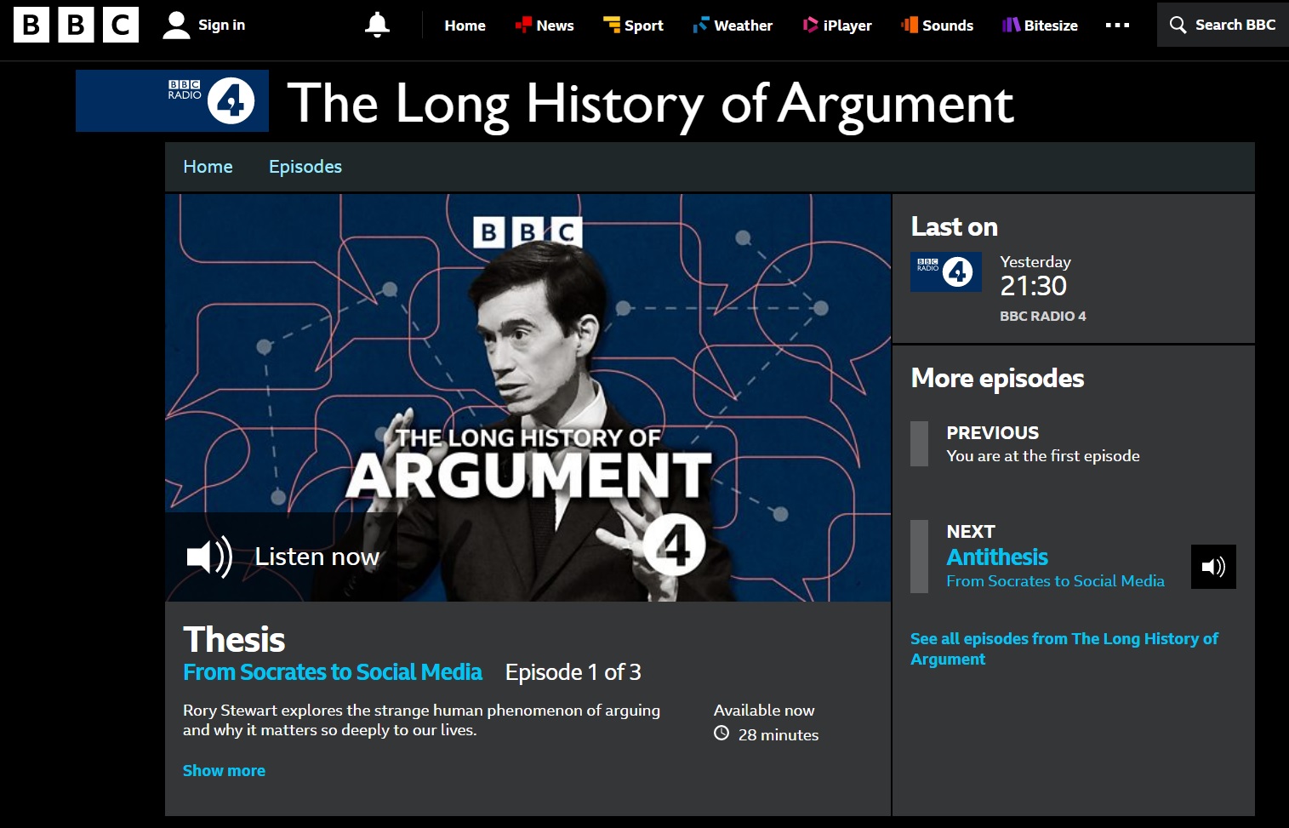Click the Search BBC field

point(1223,25)
